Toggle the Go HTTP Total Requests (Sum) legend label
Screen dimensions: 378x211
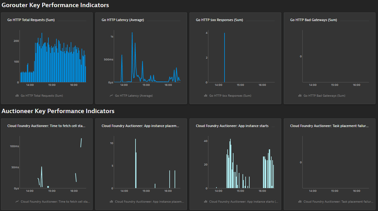[42, 95]
